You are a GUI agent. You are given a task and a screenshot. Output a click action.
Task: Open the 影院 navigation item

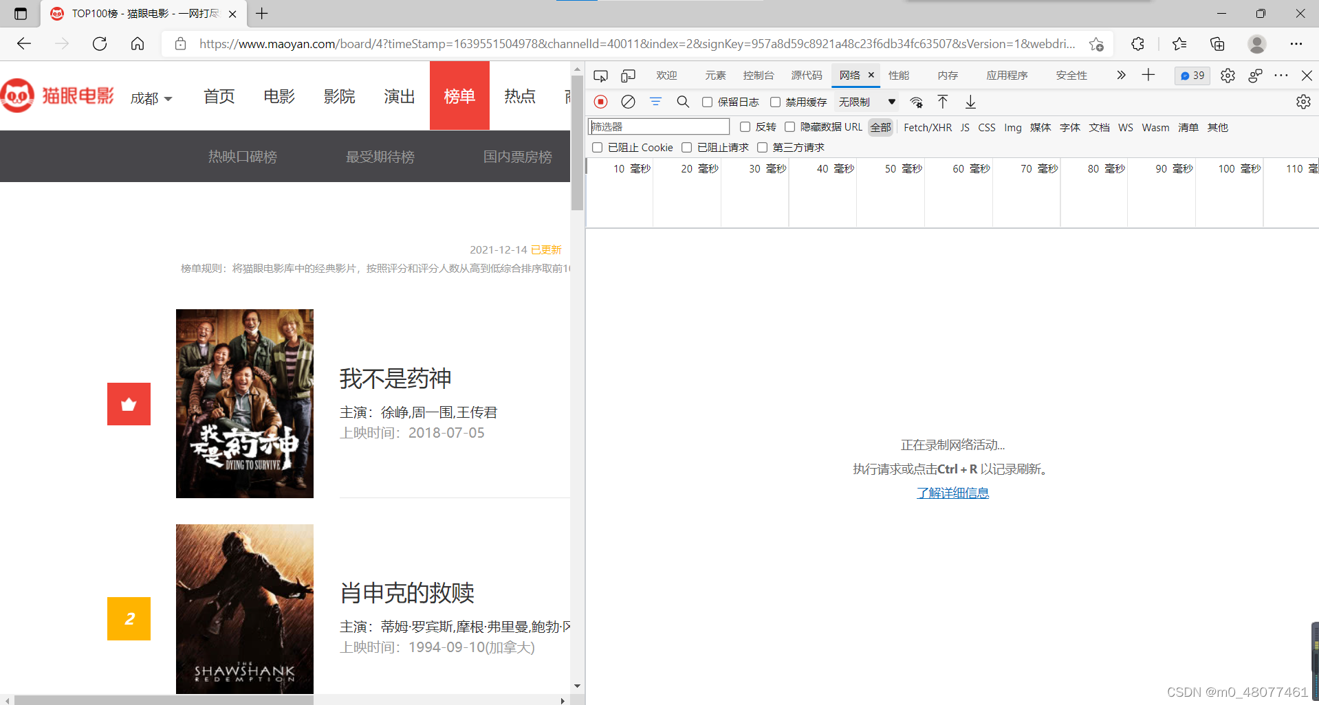pyautogui.click(x=340, y=96)
